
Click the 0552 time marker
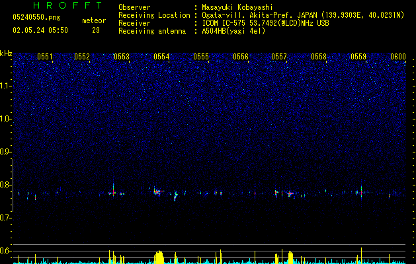tap(82, 57)
